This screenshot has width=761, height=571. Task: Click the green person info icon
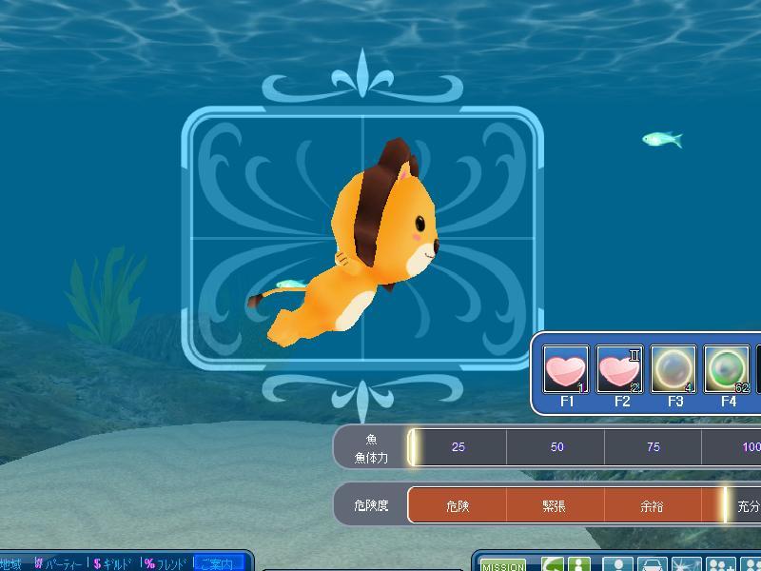tap(578, 565)
